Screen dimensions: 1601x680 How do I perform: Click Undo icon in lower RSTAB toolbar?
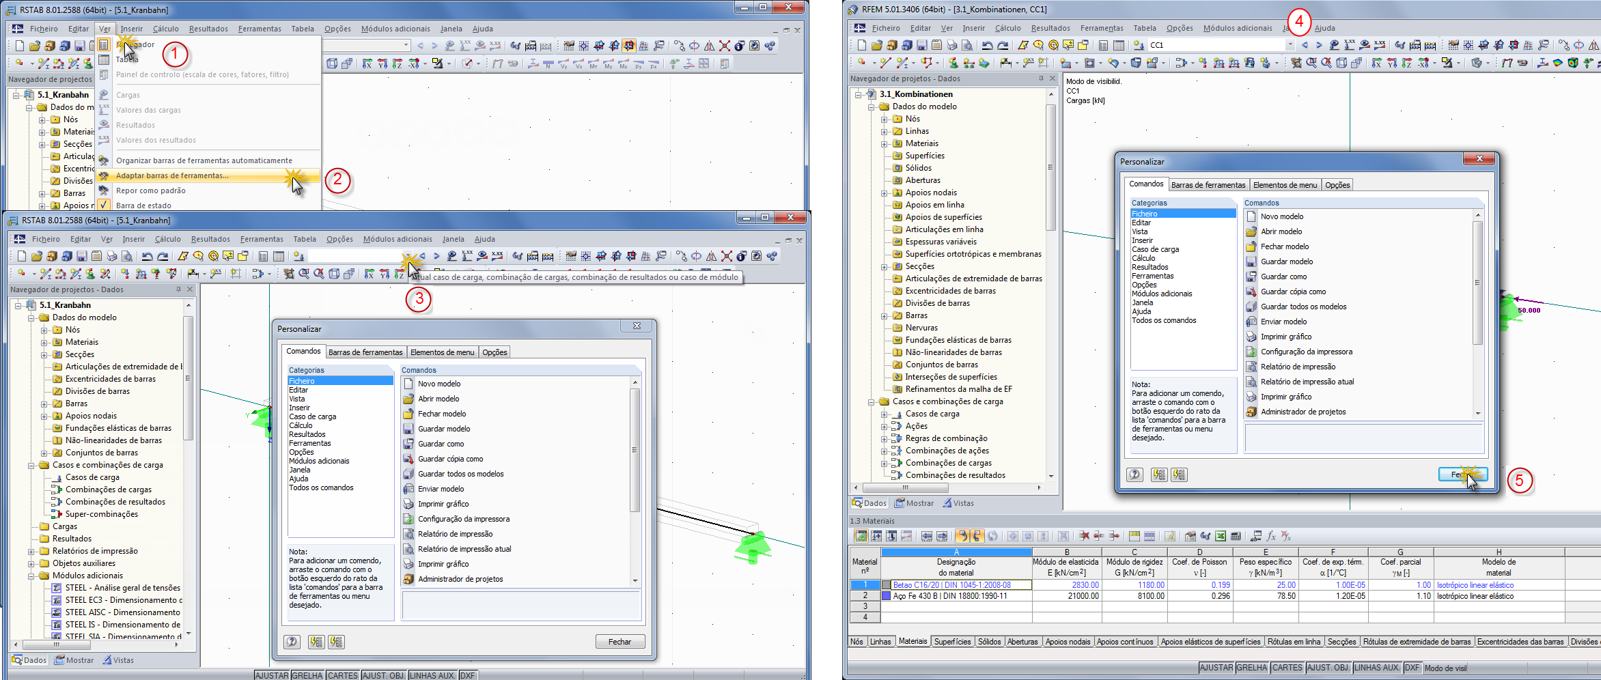click(147, 256)
